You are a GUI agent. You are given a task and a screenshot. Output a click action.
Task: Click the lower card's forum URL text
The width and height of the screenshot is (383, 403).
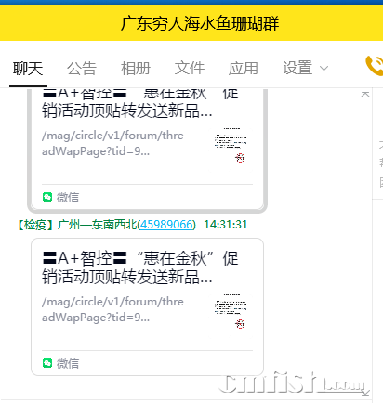[x=113, y=309]
